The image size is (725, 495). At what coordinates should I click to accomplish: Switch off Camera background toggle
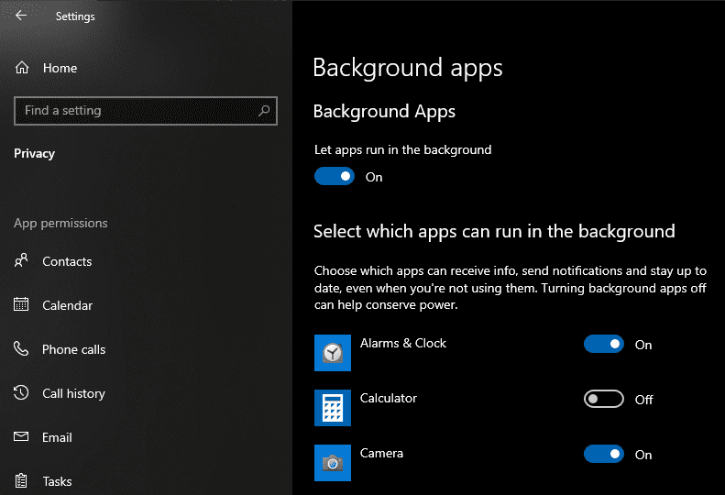(604, 454)
